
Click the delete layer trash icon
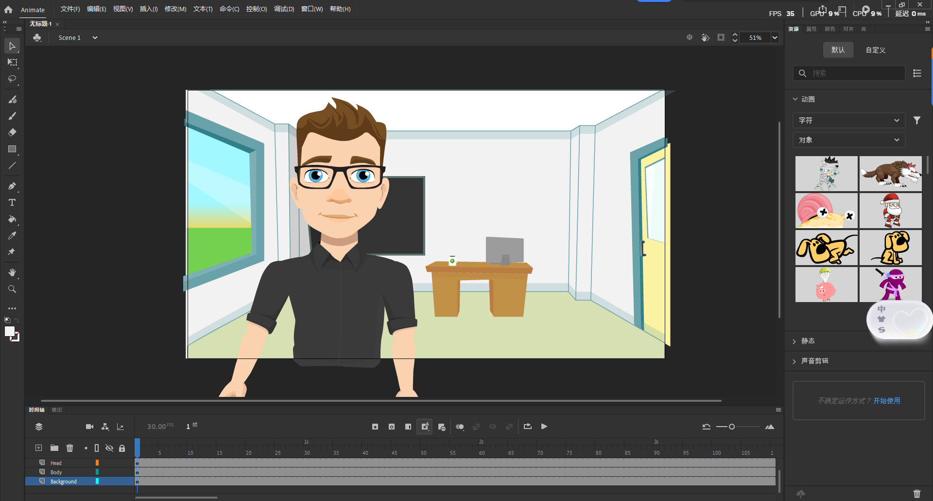(69, 448)
